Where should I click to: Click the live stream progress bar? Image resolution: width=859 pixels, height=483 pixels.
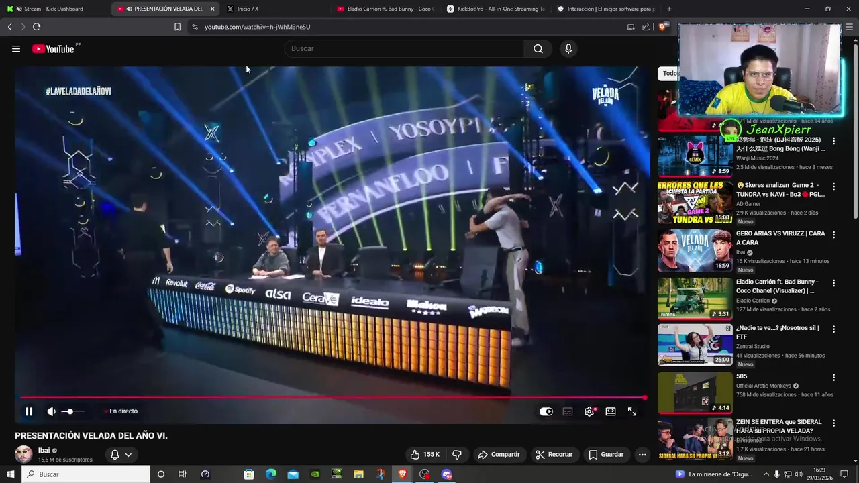tap(333, 398)
